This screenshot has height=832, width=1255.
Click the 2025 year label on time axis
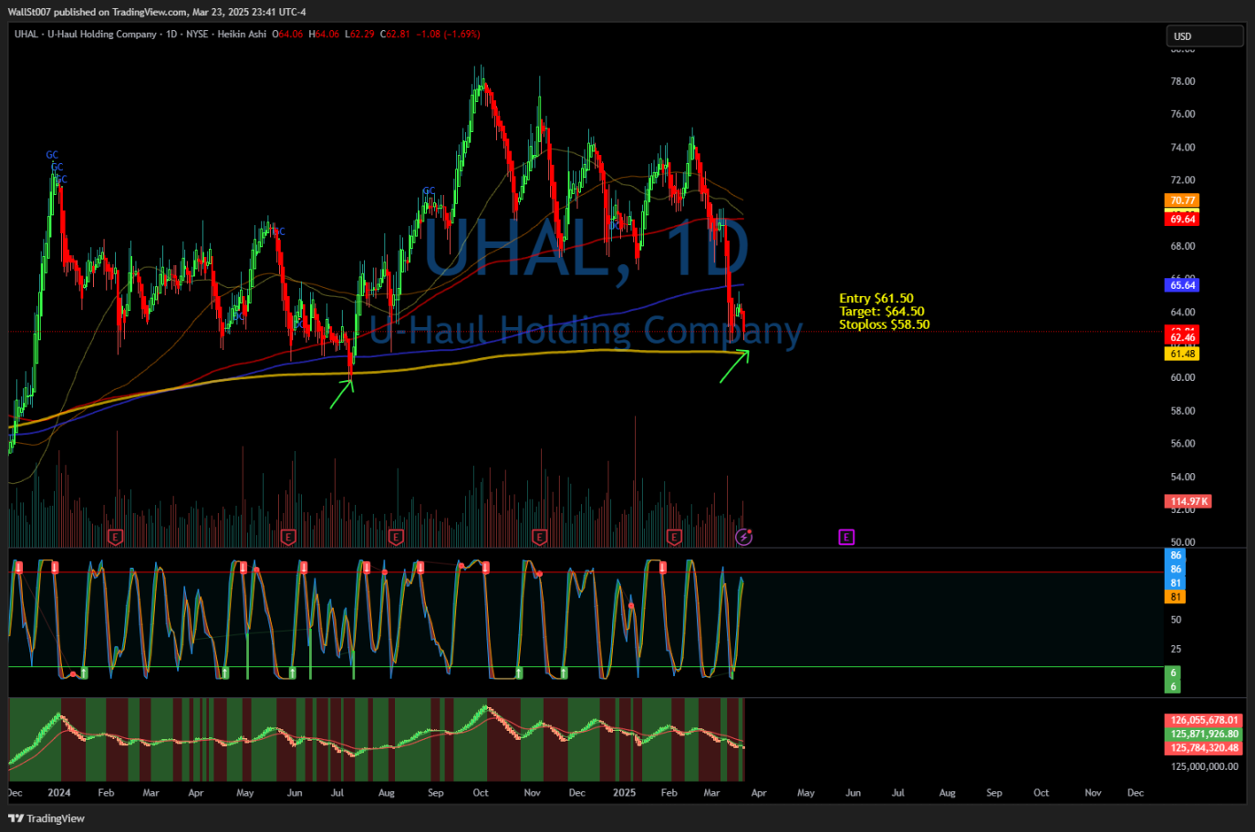pyautogui.click(x=625, y=793)
